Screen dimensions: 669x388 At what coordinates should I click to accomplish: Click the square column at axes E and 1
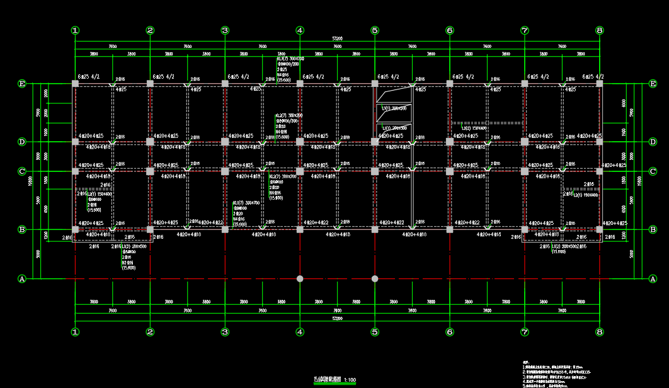[75, 84]
